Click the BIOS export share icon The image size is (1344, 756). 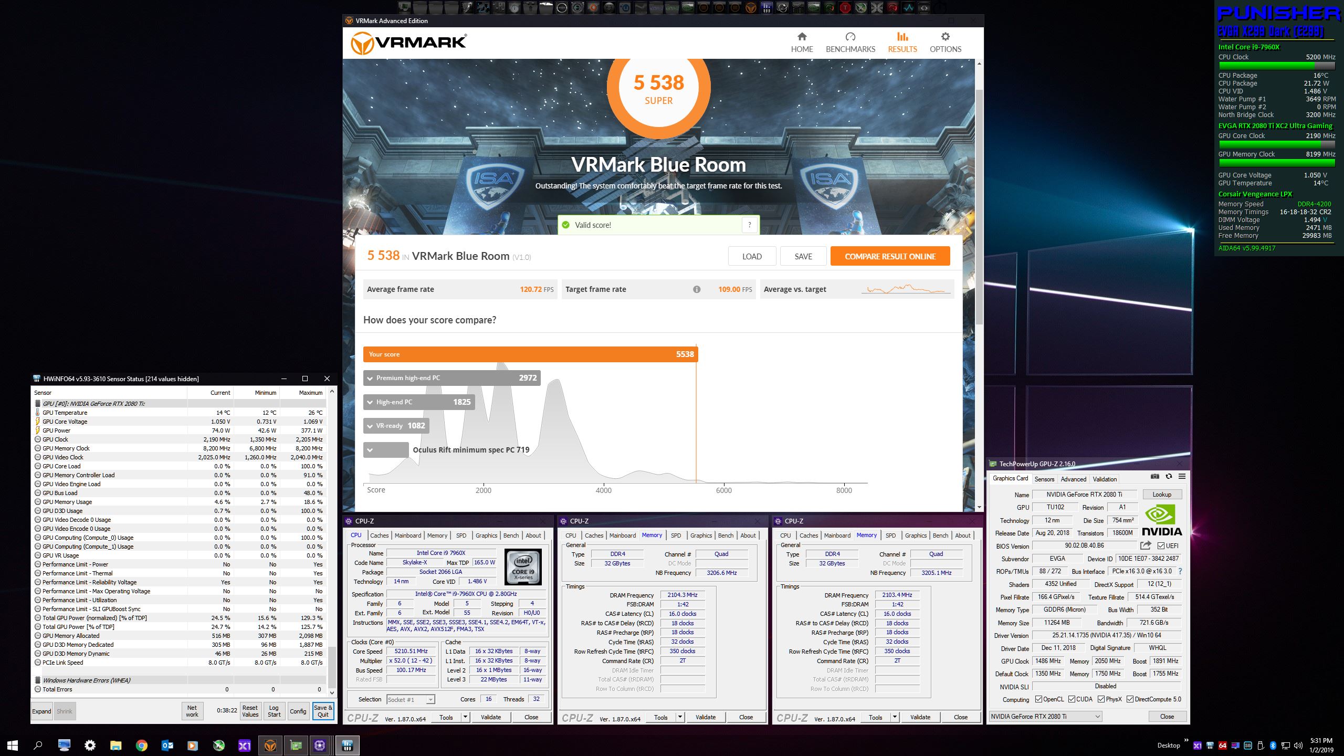(x=1146, y=545)
